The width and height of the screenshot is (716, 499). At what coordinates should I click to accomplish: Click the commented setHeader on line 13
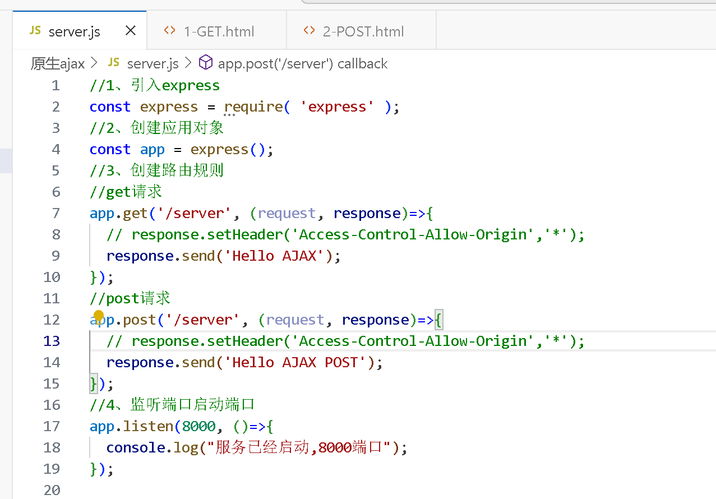pyautogui.click(x=345, y=341)
